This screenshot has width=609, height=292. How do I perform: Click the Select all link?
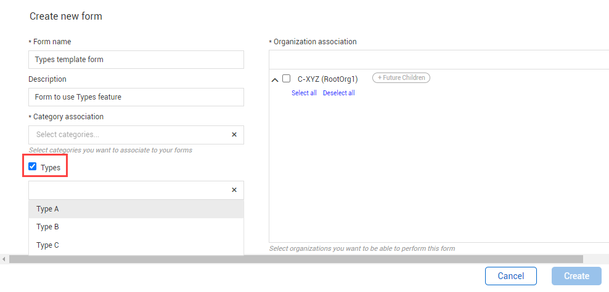304,93
